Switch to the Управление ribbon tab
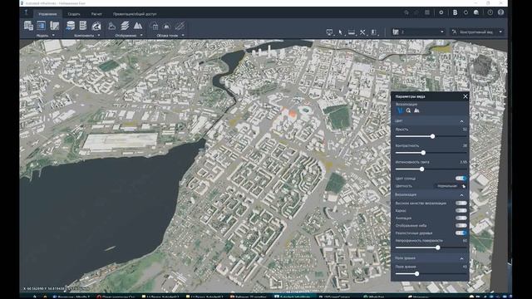The height and width of the screenshot is (299, 532). tap(47, 14)
